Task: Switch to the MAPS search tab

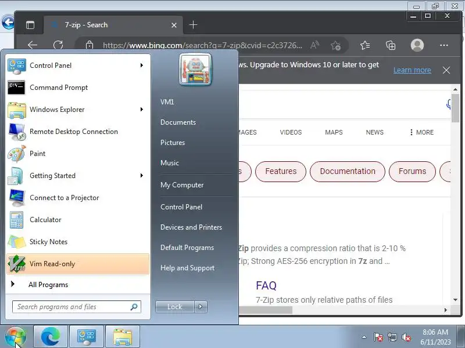Action: point(334,132)
